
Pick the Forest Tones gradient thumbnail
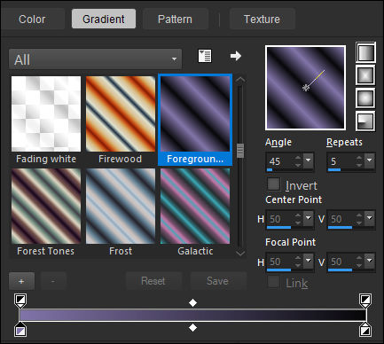click(x=46, y=206)
